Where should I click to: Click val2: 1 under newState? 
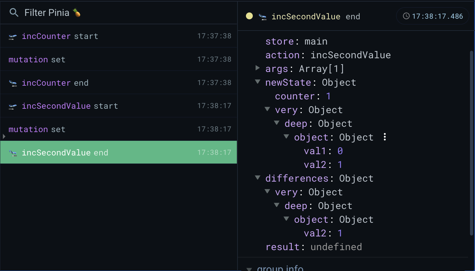(x=323, y=165)
